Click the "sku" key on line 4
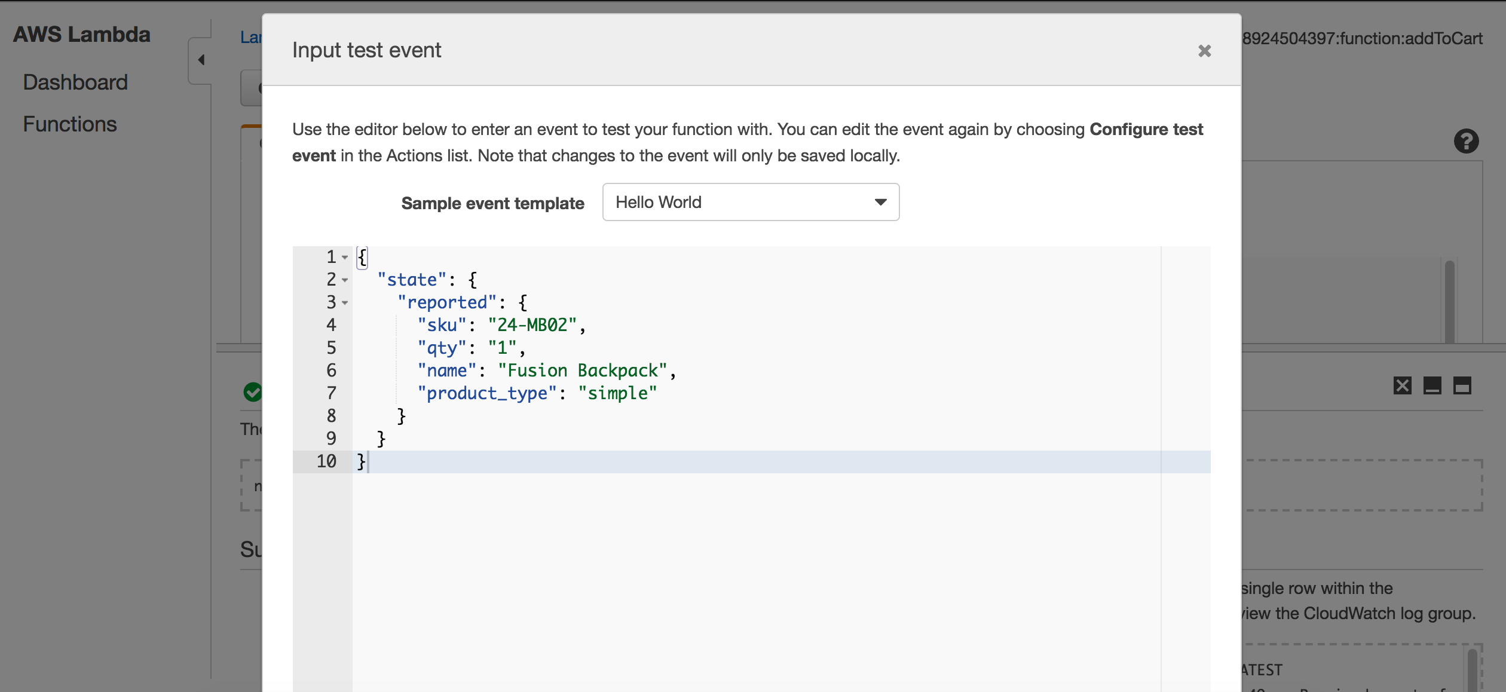The image size is (1506, 692). tap(442, 325)
